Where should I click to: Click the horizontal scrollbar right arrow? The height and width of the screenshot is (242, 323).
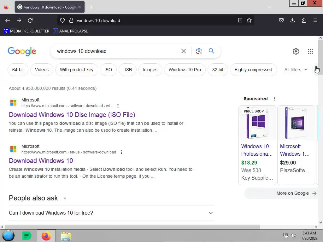(316, 227)
